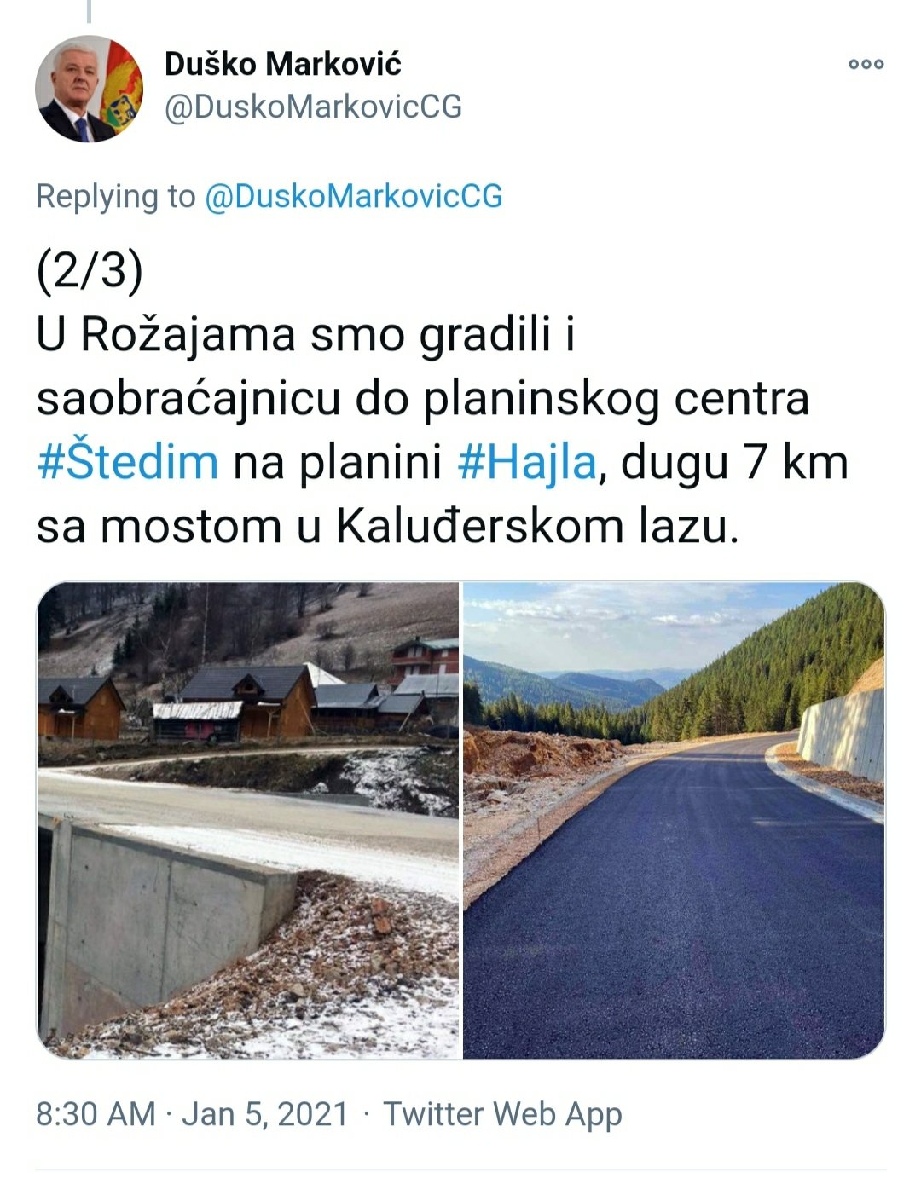Click the thread connector line above the avatar
The width and height of the screenshot is (921, 1184).
[89, 10]
